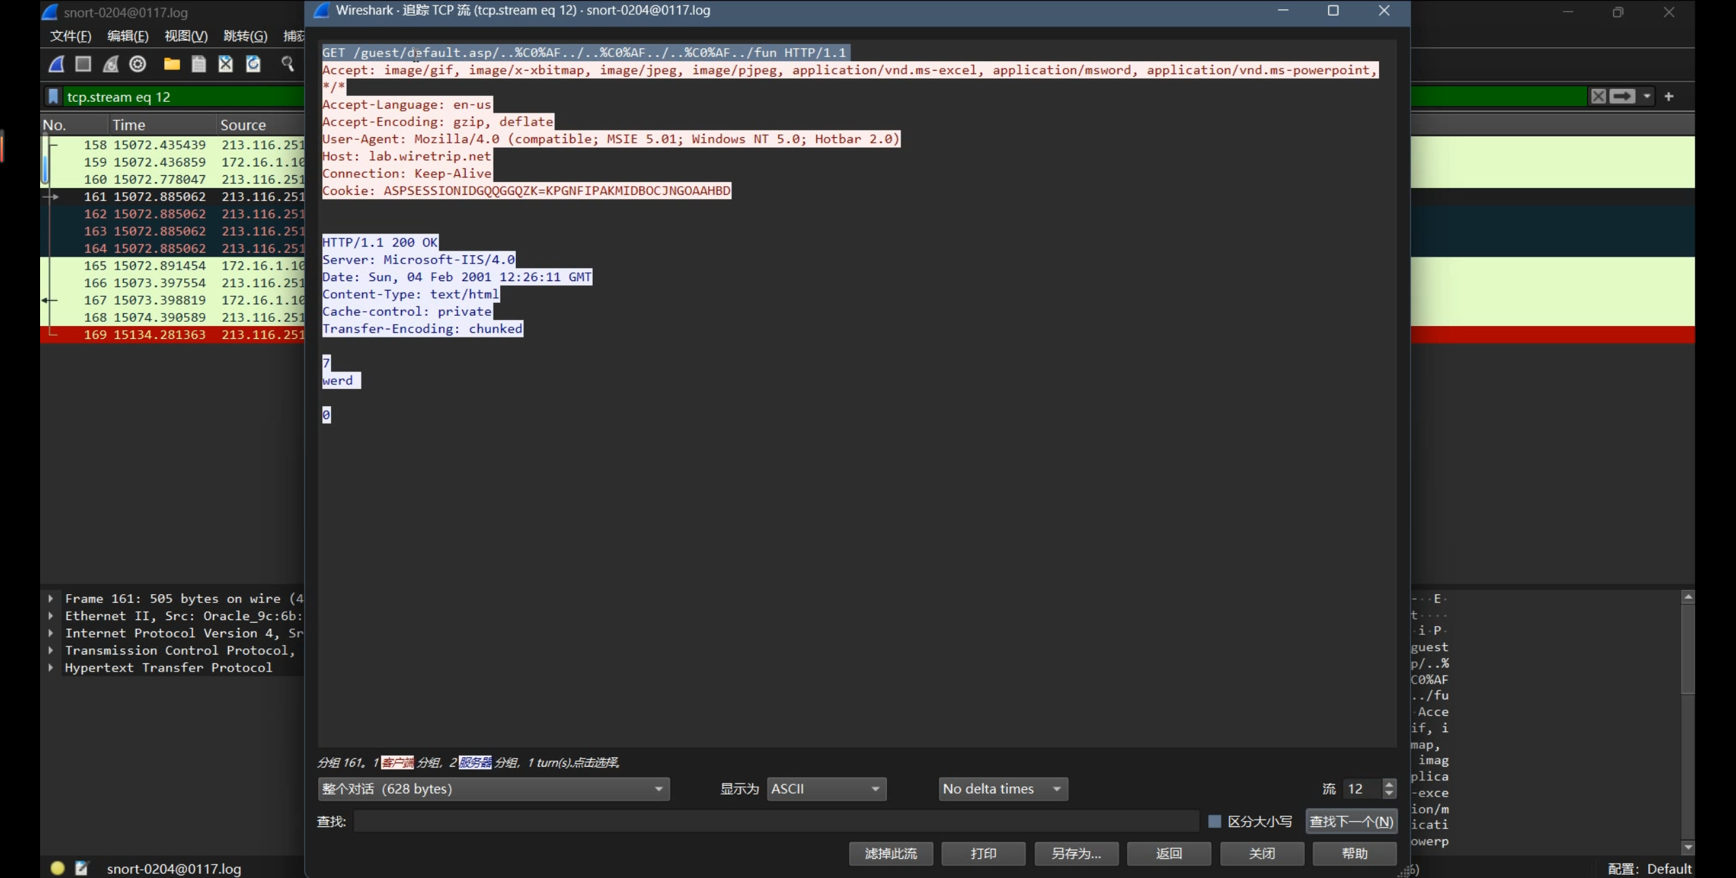1736x878 pixels.
Task: Clear the display filter with X icon
Action: click(1598, 96)
